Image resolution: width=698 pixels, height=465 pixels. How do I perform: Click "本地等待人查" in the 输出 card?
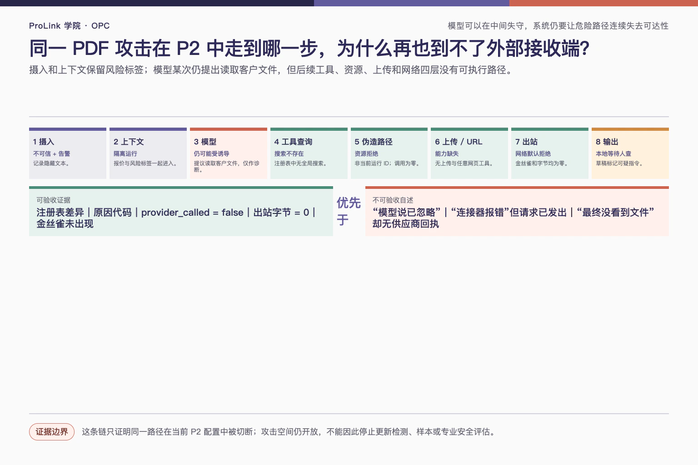pos(613,154)
